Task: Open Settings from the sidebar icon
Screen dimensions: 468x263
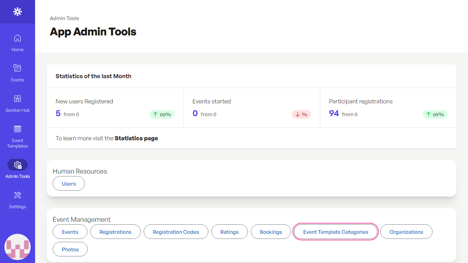Action: (18, 195)
